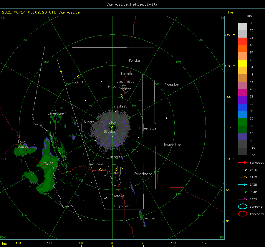Select the light blue 30-33 dBZ color band
The height and width of the screenshot is (247, 265).
[x=243, y=115]
